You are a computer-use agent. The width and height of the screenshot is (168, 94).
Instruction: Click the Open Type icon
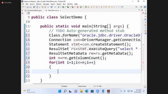pyautogui.click(x=86, y=7)
